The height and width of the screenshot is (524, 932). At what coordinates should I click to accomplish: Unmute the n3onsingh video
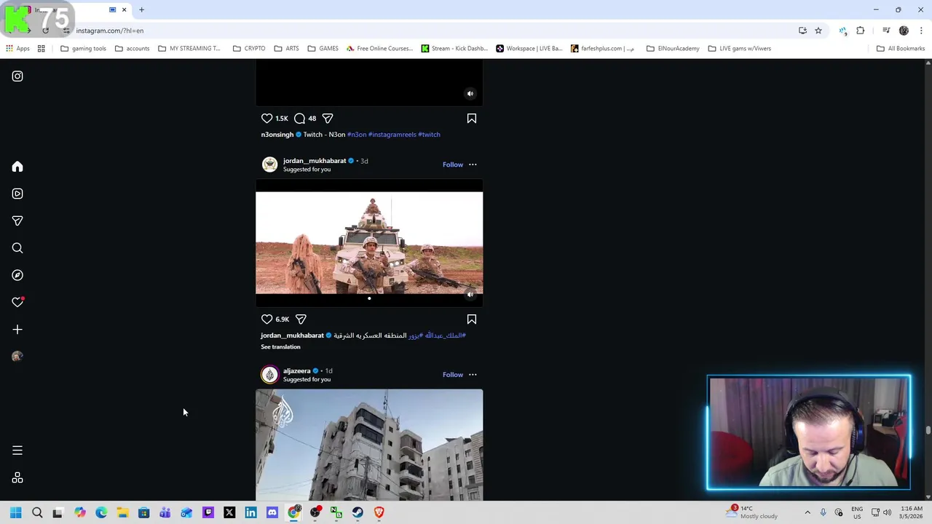pos(470,94)
